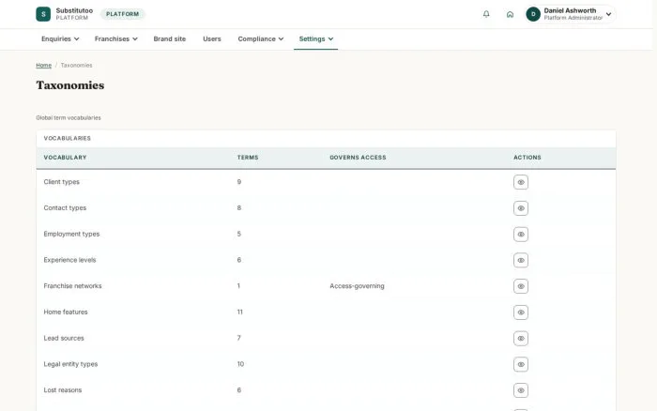Expand the Compliance menu
This screenshot has width=657, height=411.
click(261, 39)
